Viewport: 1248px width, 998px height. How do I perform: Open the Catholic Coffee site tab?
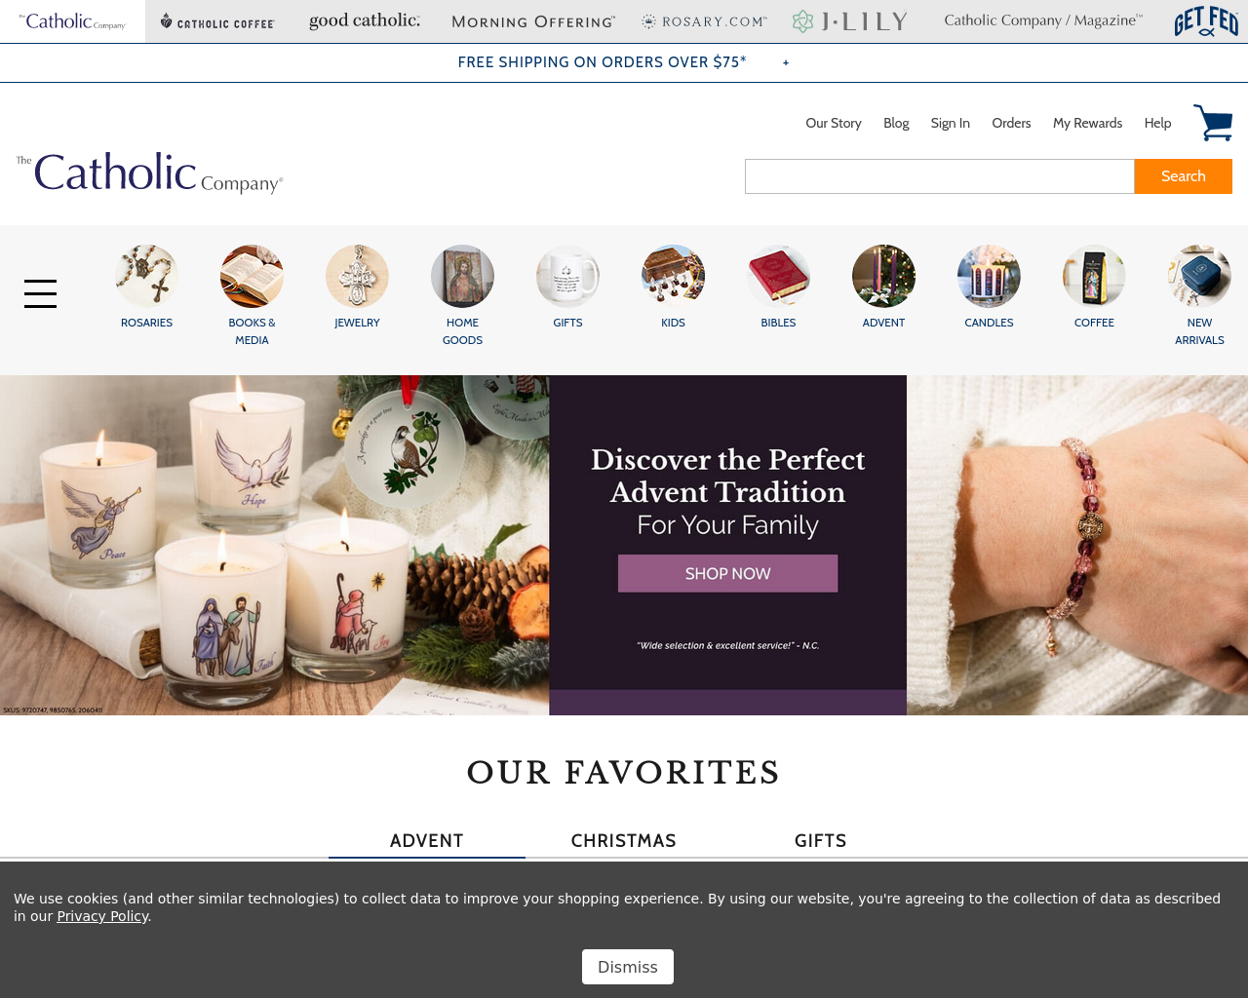pos(217,21)
